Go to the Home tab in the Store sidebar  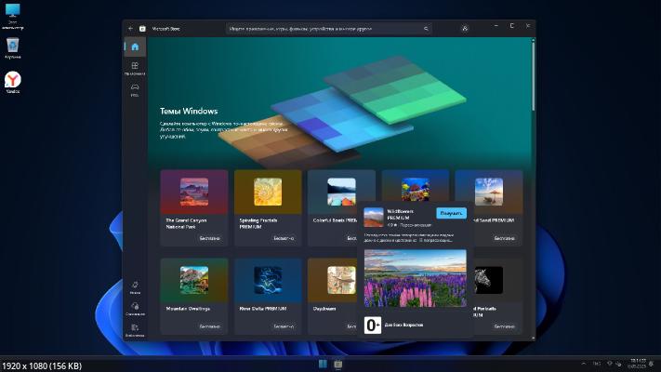pos(135,46)
